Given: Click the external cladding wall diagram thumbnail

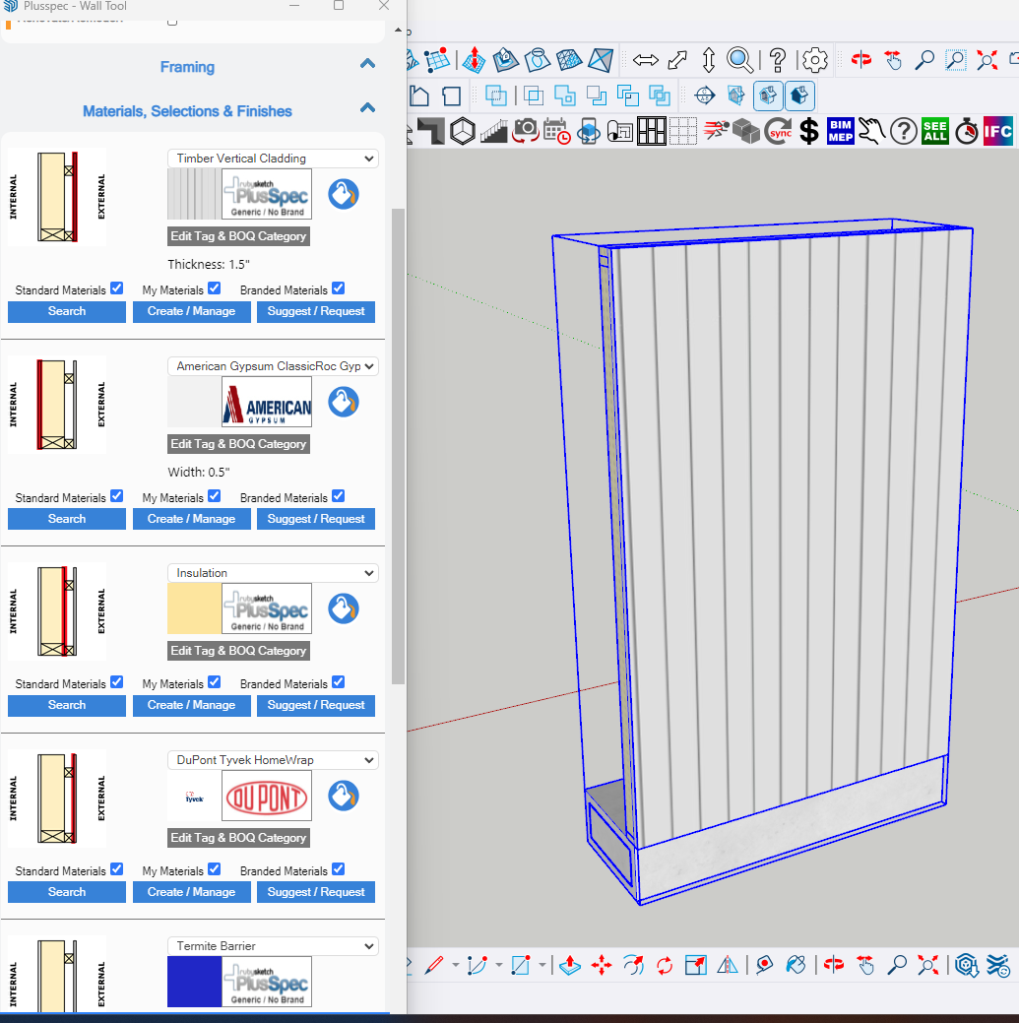Looking at the screenshot, I should [57, 197].
